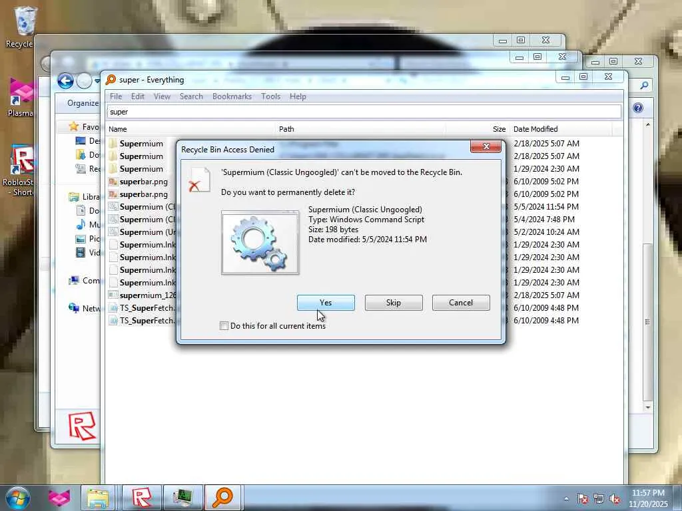Screen dimensions: 682x511
Task: Sort results by Date Modified column
Action: tap(561, 129)
